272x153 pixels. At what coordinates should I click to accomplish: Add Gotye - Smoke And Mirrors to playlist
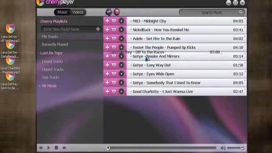click(x=108, y=56)
